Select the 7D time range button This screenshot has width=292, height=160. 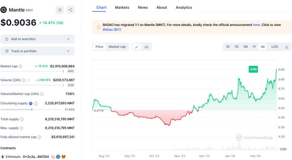click(237, 47)
